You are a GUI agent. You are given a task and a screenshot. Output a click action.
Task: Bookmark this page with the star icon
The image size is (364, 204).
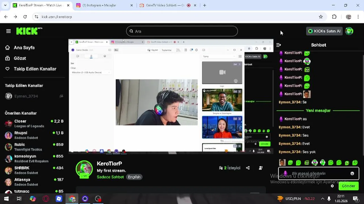[x=321, y=17]
